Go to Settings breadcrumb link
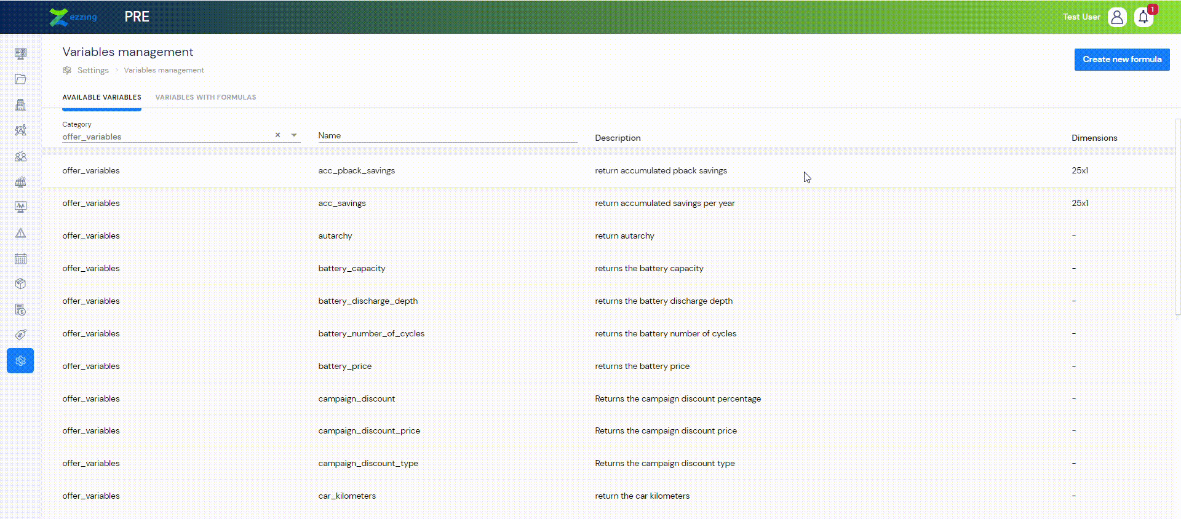The height and width of the screenshot is (519, 1181). coord(93,70)
